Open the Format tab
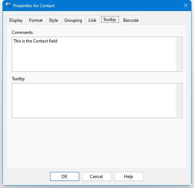 36,20
